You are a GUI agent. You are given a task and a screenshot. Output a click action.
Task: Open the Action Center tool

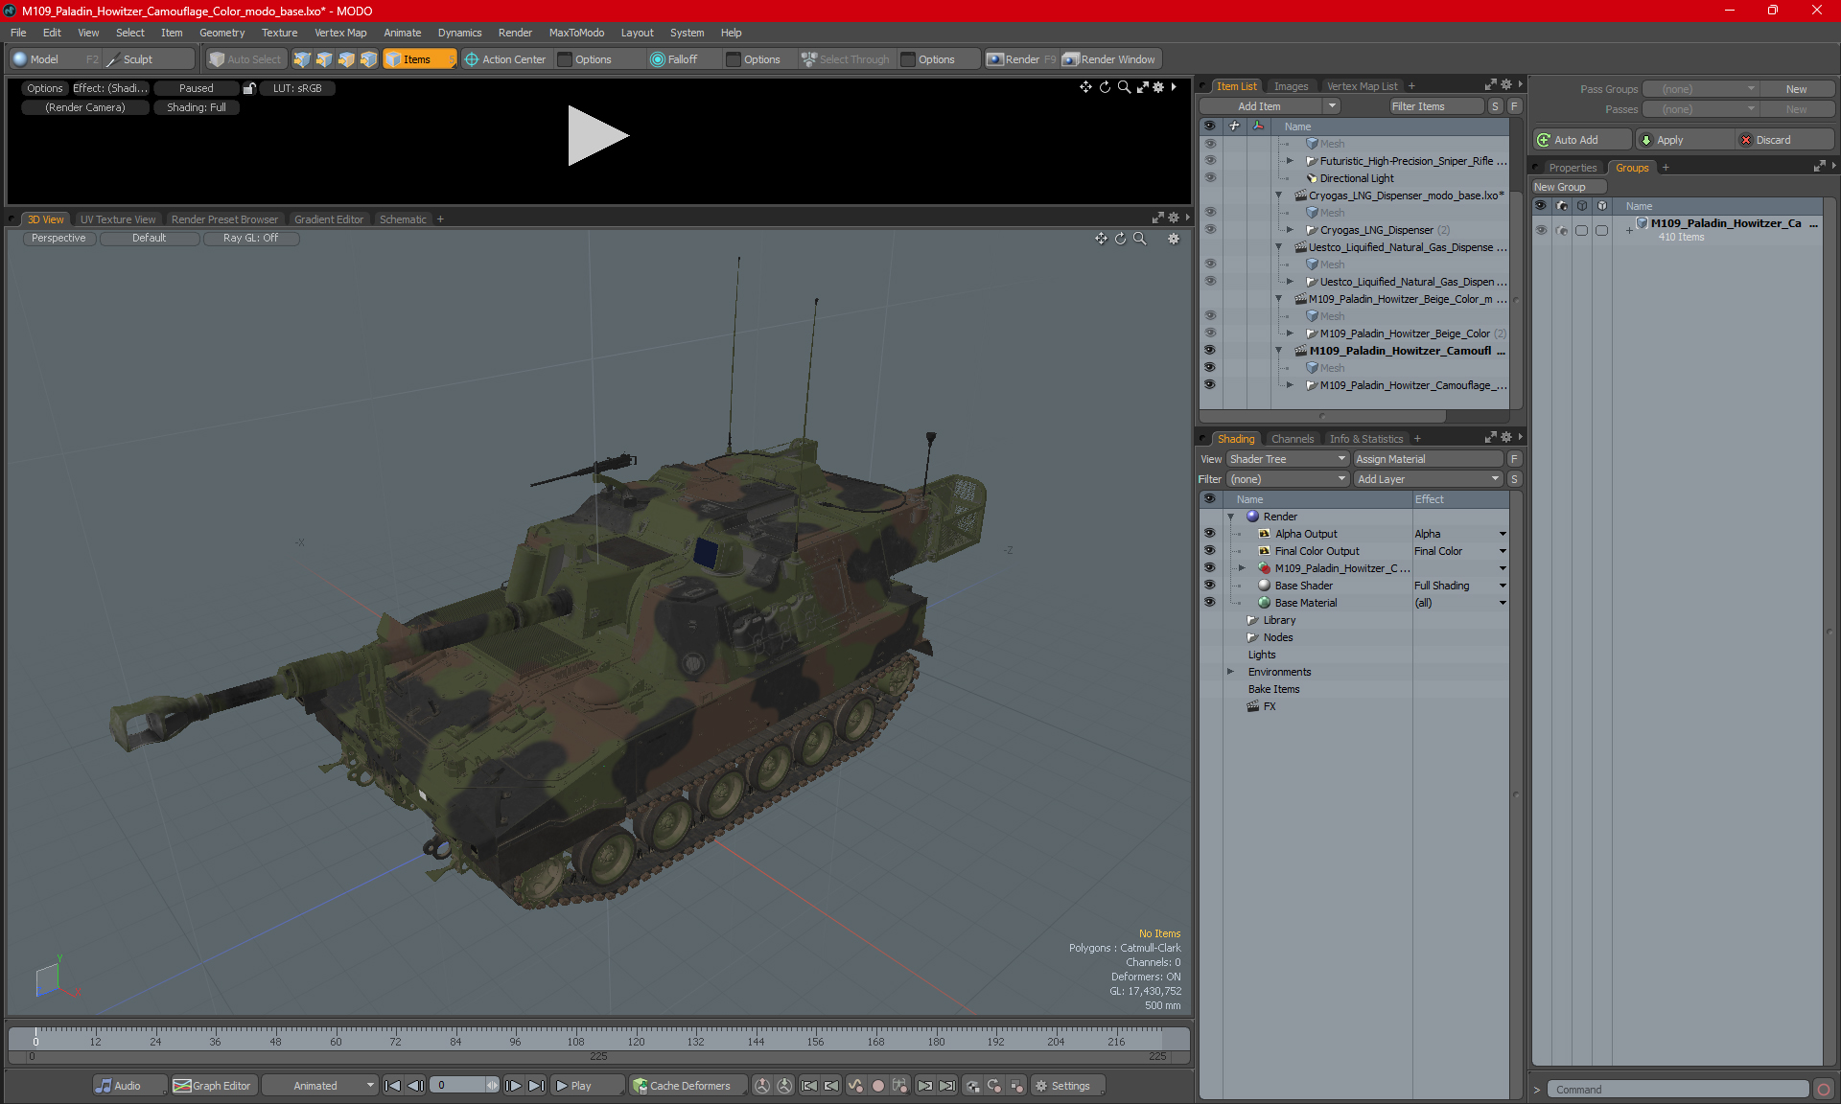504,59
